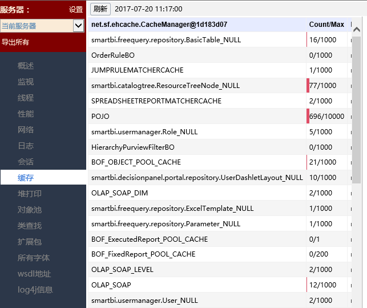Open the 当前服务器 server dropdown

tap(42, 26)
